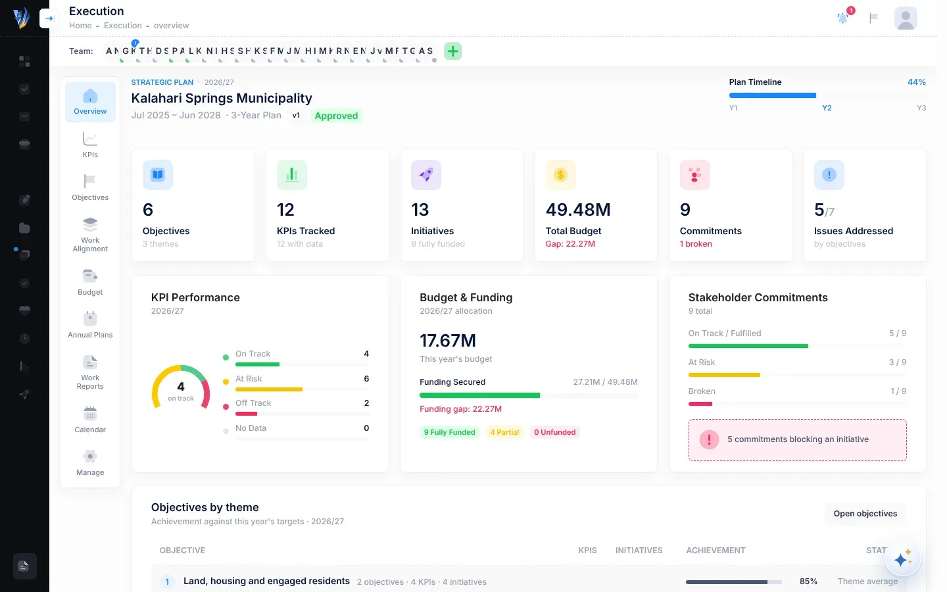Open the briefcase icon in dark sidebar
This screenshot has height=592, width=947.
click(24, 143)
